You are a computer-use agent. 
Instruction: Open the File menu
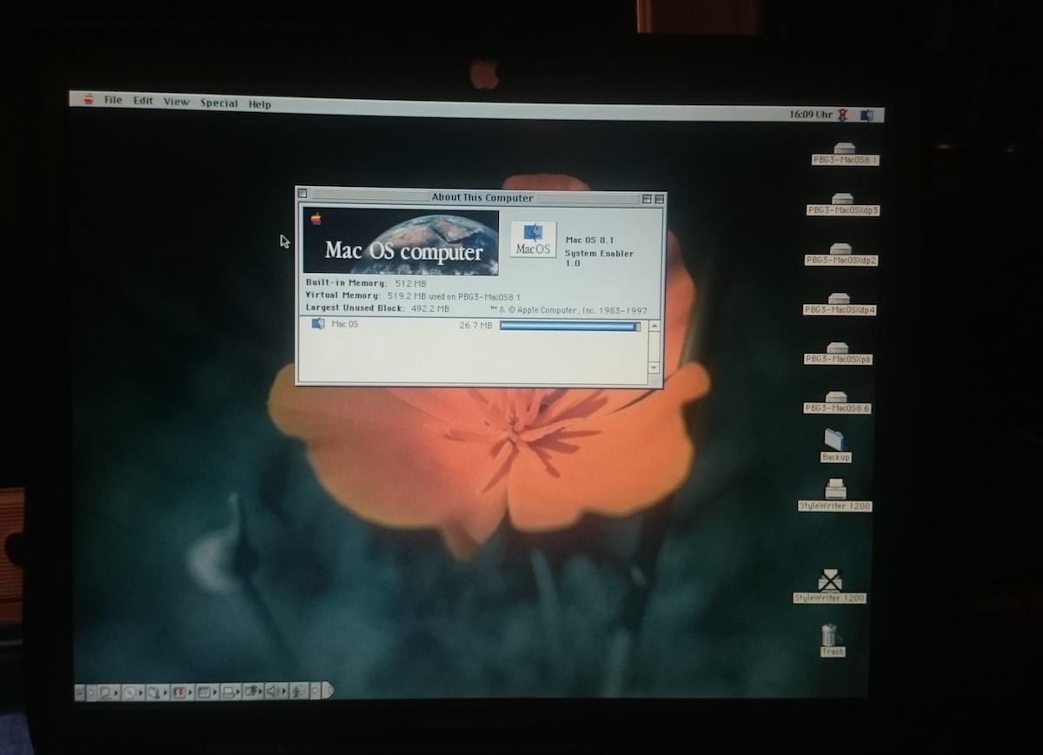pyautogui.click(x=113, y=100)
